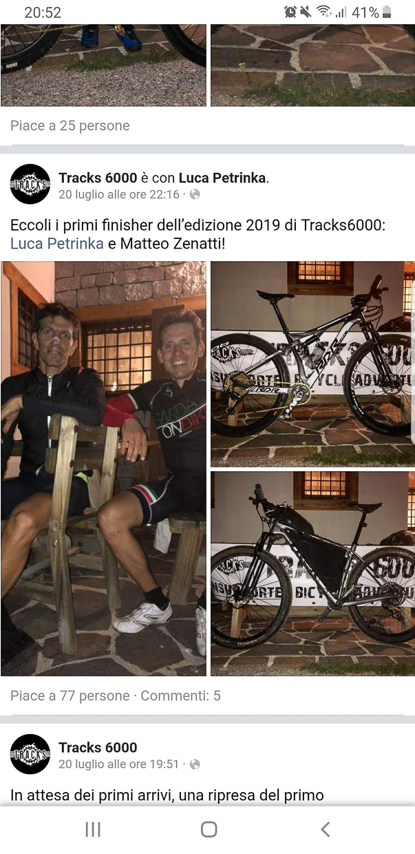The width and height of the screenshot is (415, 854).
Task: Tap the Wi-Fi icon in status bar
Action: [x=323, y=12]
